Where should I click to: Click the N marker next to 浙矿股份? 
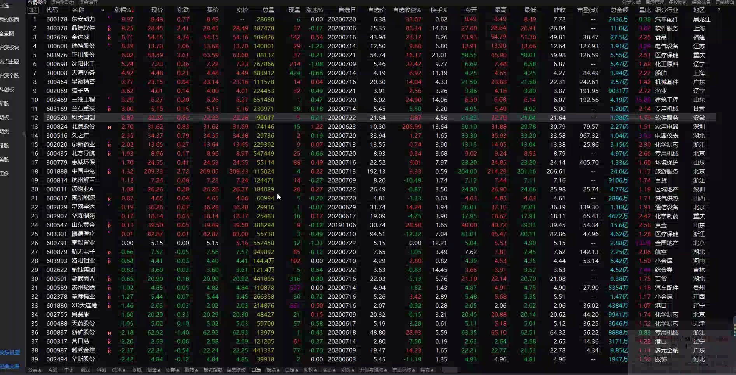[109, 333]
